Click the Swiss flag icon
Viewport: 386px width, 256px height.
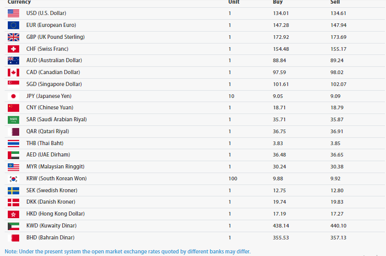pos(13,49)
